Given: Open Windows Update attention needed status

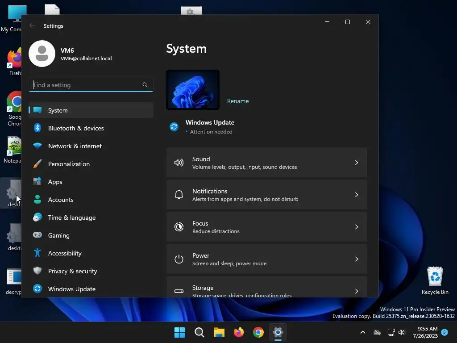Looking at the screenshot, I should click(x=210, y=127).
